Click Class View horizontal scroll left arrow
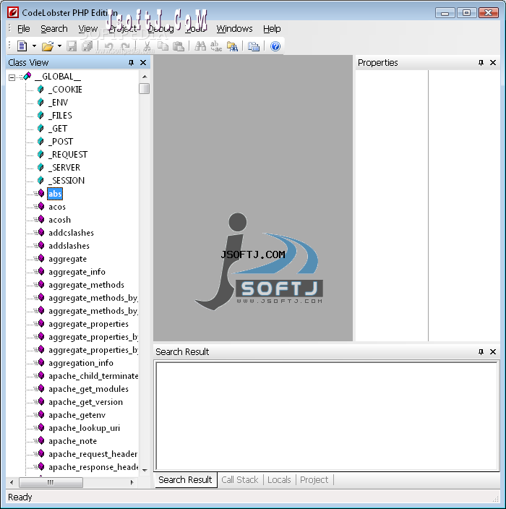The image size is (506, 509). [x=12, y=482]
